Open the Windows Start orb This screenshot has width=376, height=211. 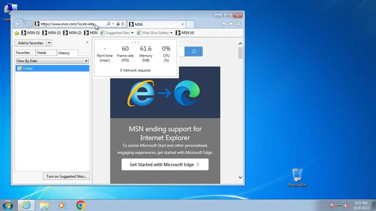click(x=8, y=205)
